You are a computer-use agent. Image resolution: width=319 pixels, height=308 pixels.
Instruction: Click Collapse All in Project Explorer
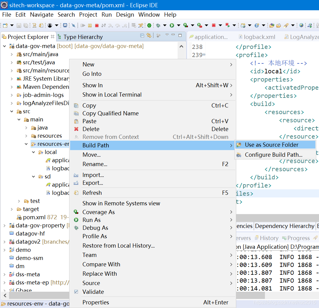point(142,36)
